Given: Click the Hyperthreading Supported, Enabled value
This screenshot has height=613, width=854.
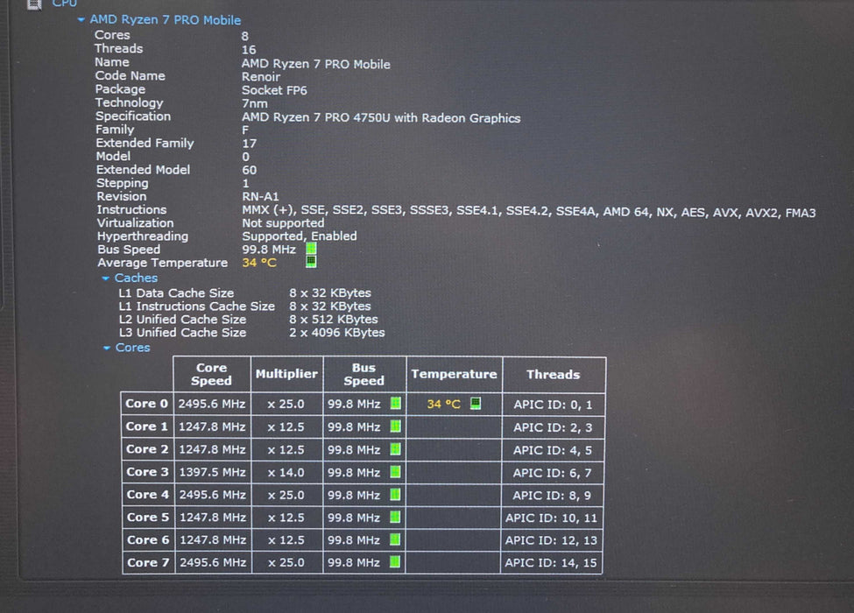Looking at the screenshot, I should tap(300, 236).
